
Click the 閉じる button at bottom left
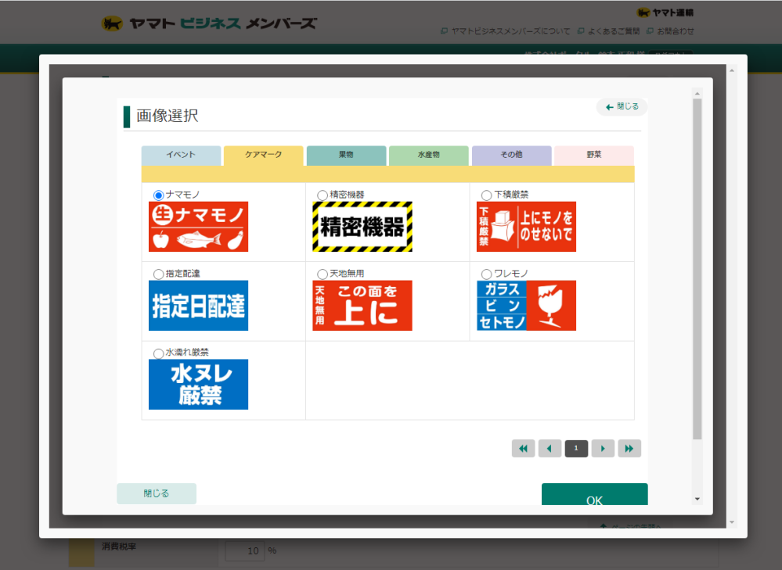(x=157, y=494)
